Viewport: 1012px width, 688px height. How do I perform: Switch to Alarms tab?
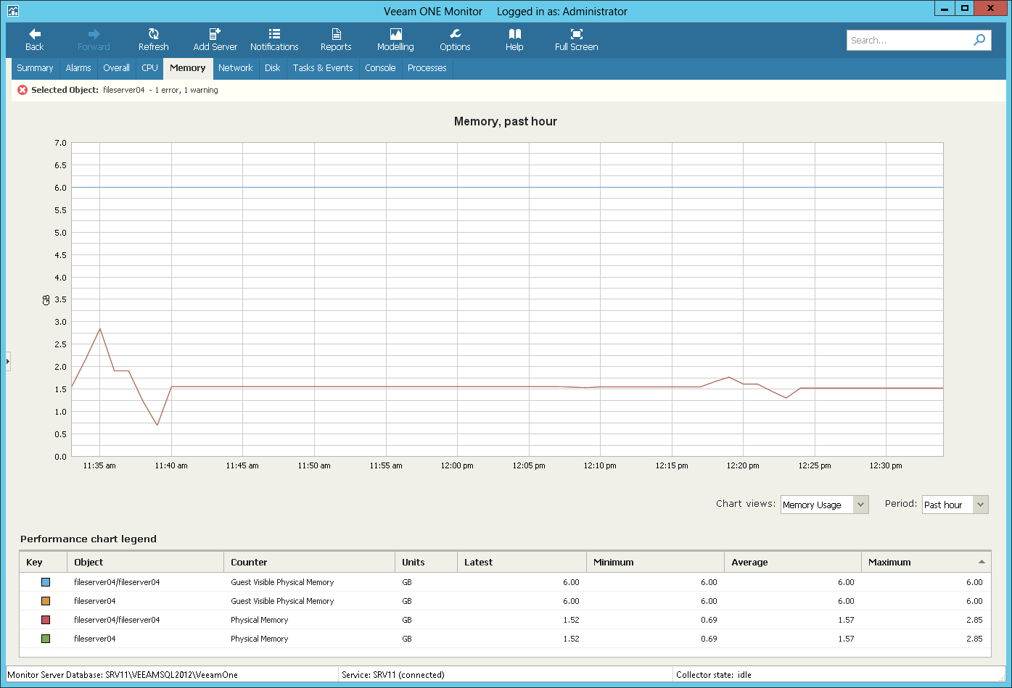pyautogui.click(x=78, y=68)
